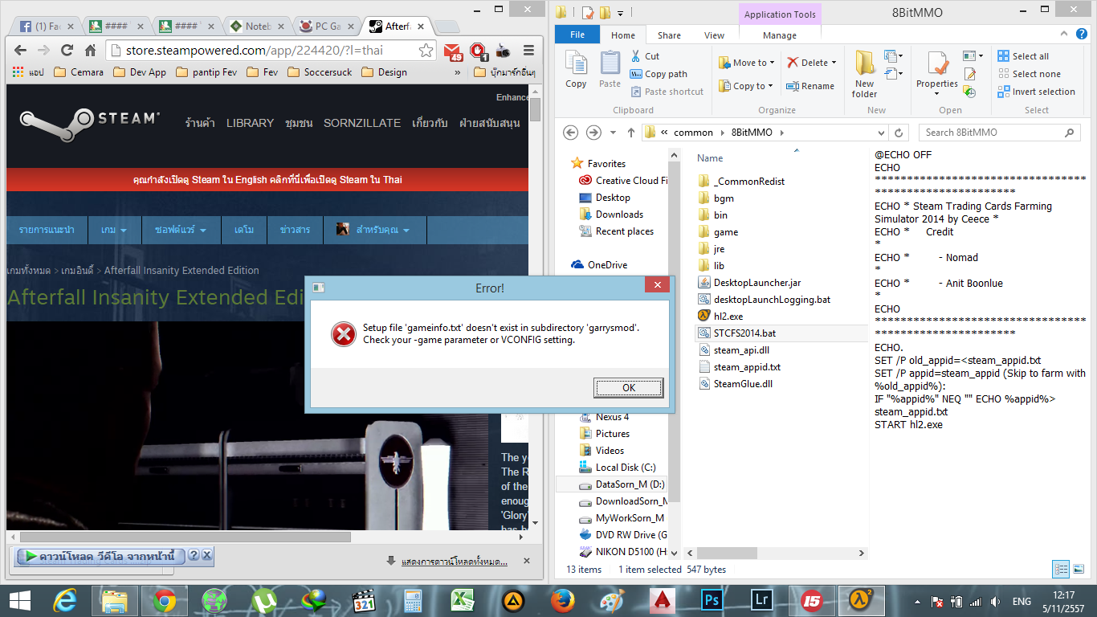The image size is (1097, 617).
Task: Open the Gmail checker extension showing 49
Action: 454,52
